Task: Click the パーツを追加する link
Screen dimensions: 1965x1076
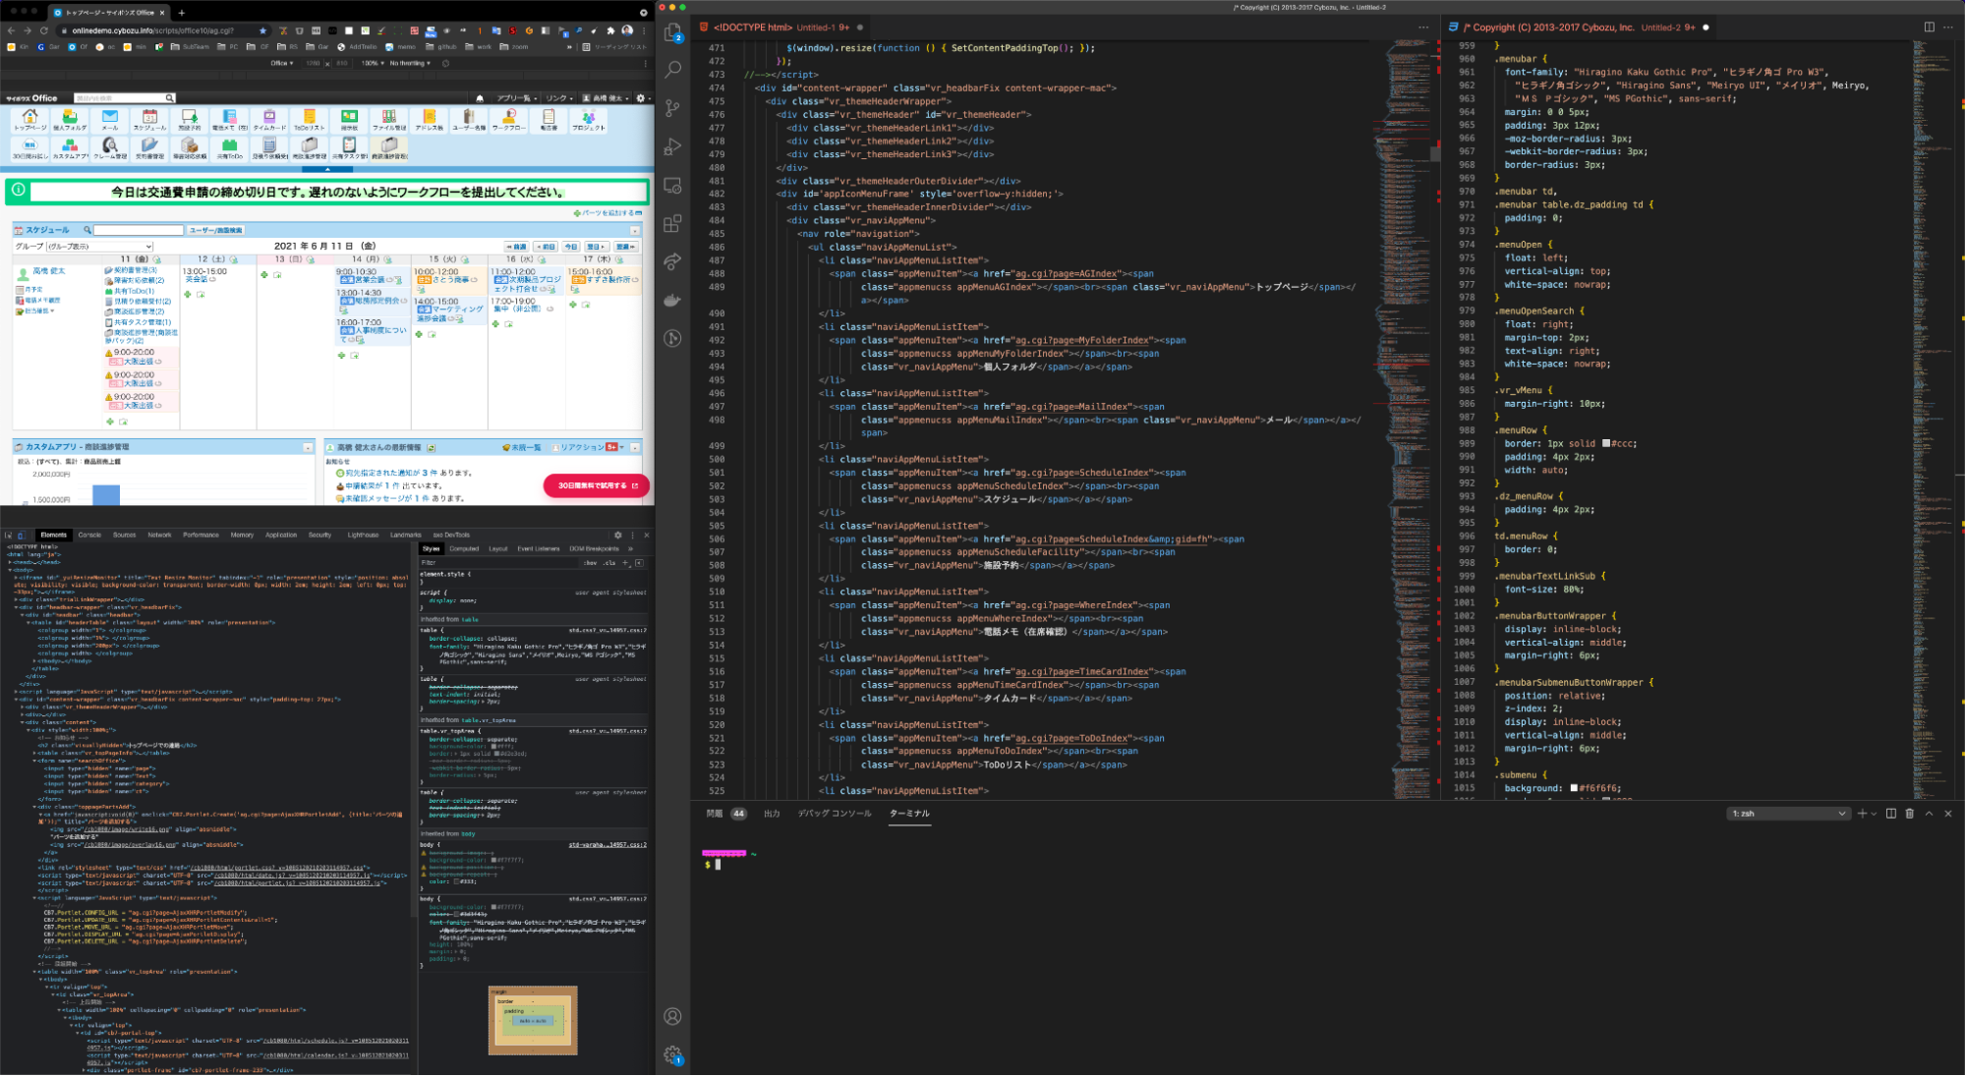Action: coord(608,213)
